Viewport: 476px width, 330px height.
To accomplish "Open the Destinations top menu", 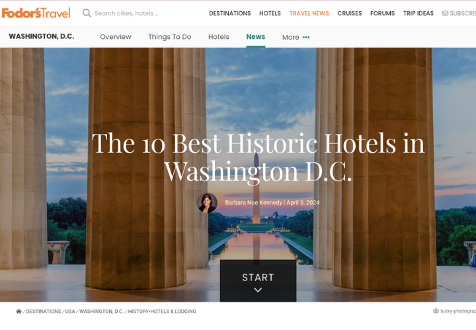I will coord(230,13).
